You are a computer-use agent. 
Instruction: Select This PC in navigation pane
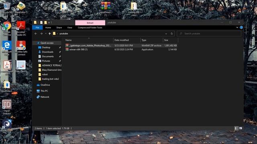[x=44, y=91]
